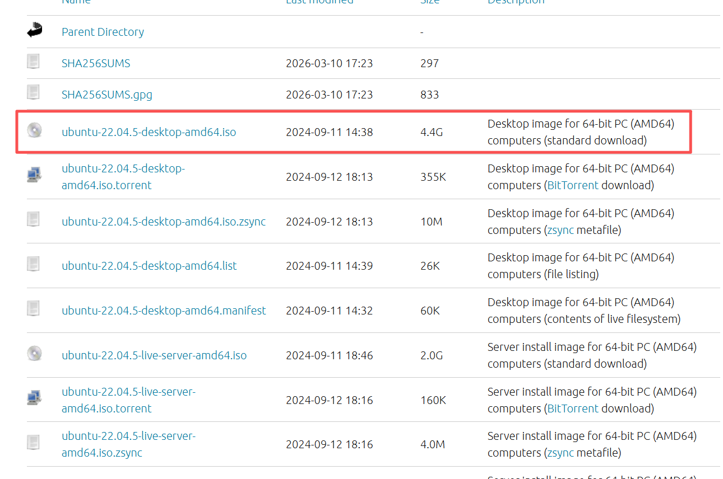
Task: Click the disc icon for desktop-amd64.iso
Action: point(34,130)
